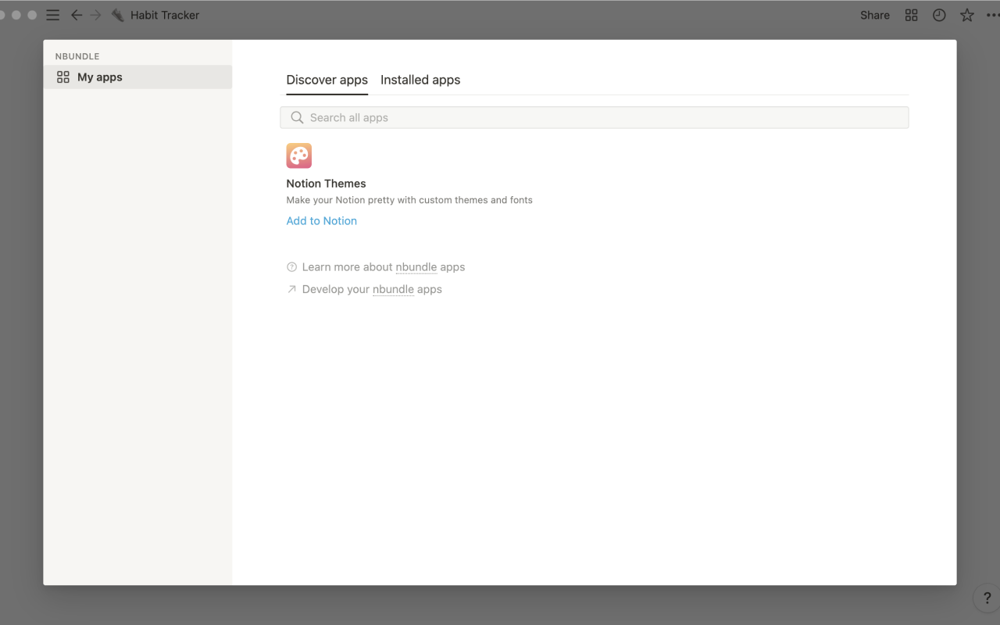Click Add to Notion link
Image resolution: width=1000 pixels, height=625 pixels.
321,221
